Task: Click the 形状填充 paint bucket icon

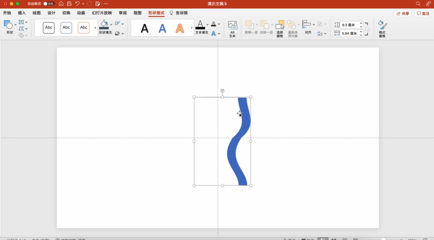Action: (104, 24)
